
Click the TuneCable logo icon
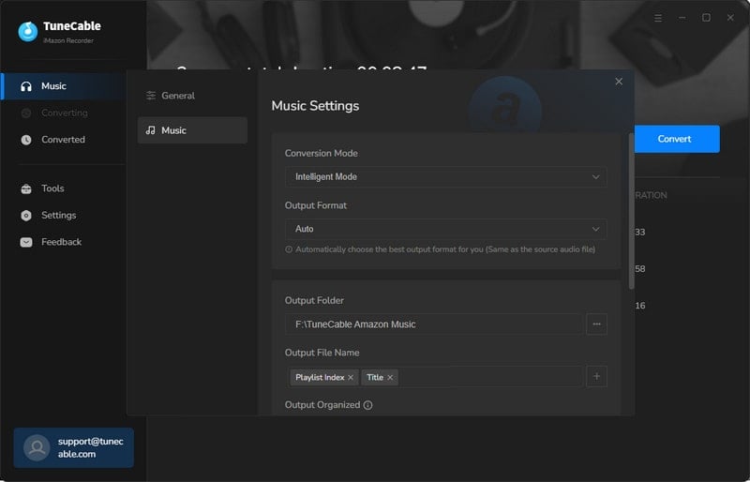[28, 32]
